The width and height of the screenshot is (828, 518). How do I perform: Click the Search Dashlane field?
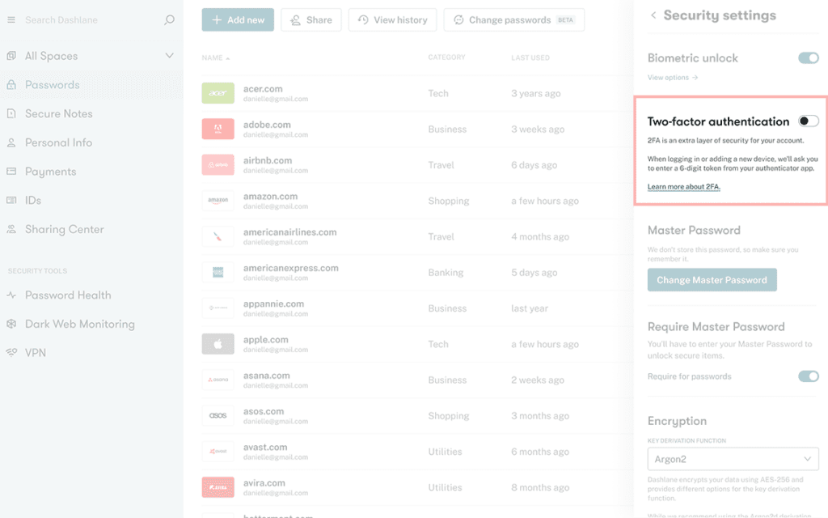(x=89, y=19)
